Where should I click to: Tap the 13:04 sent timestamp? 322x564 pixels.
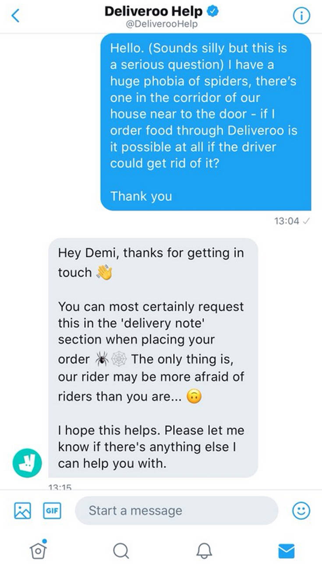click(287, 221)
